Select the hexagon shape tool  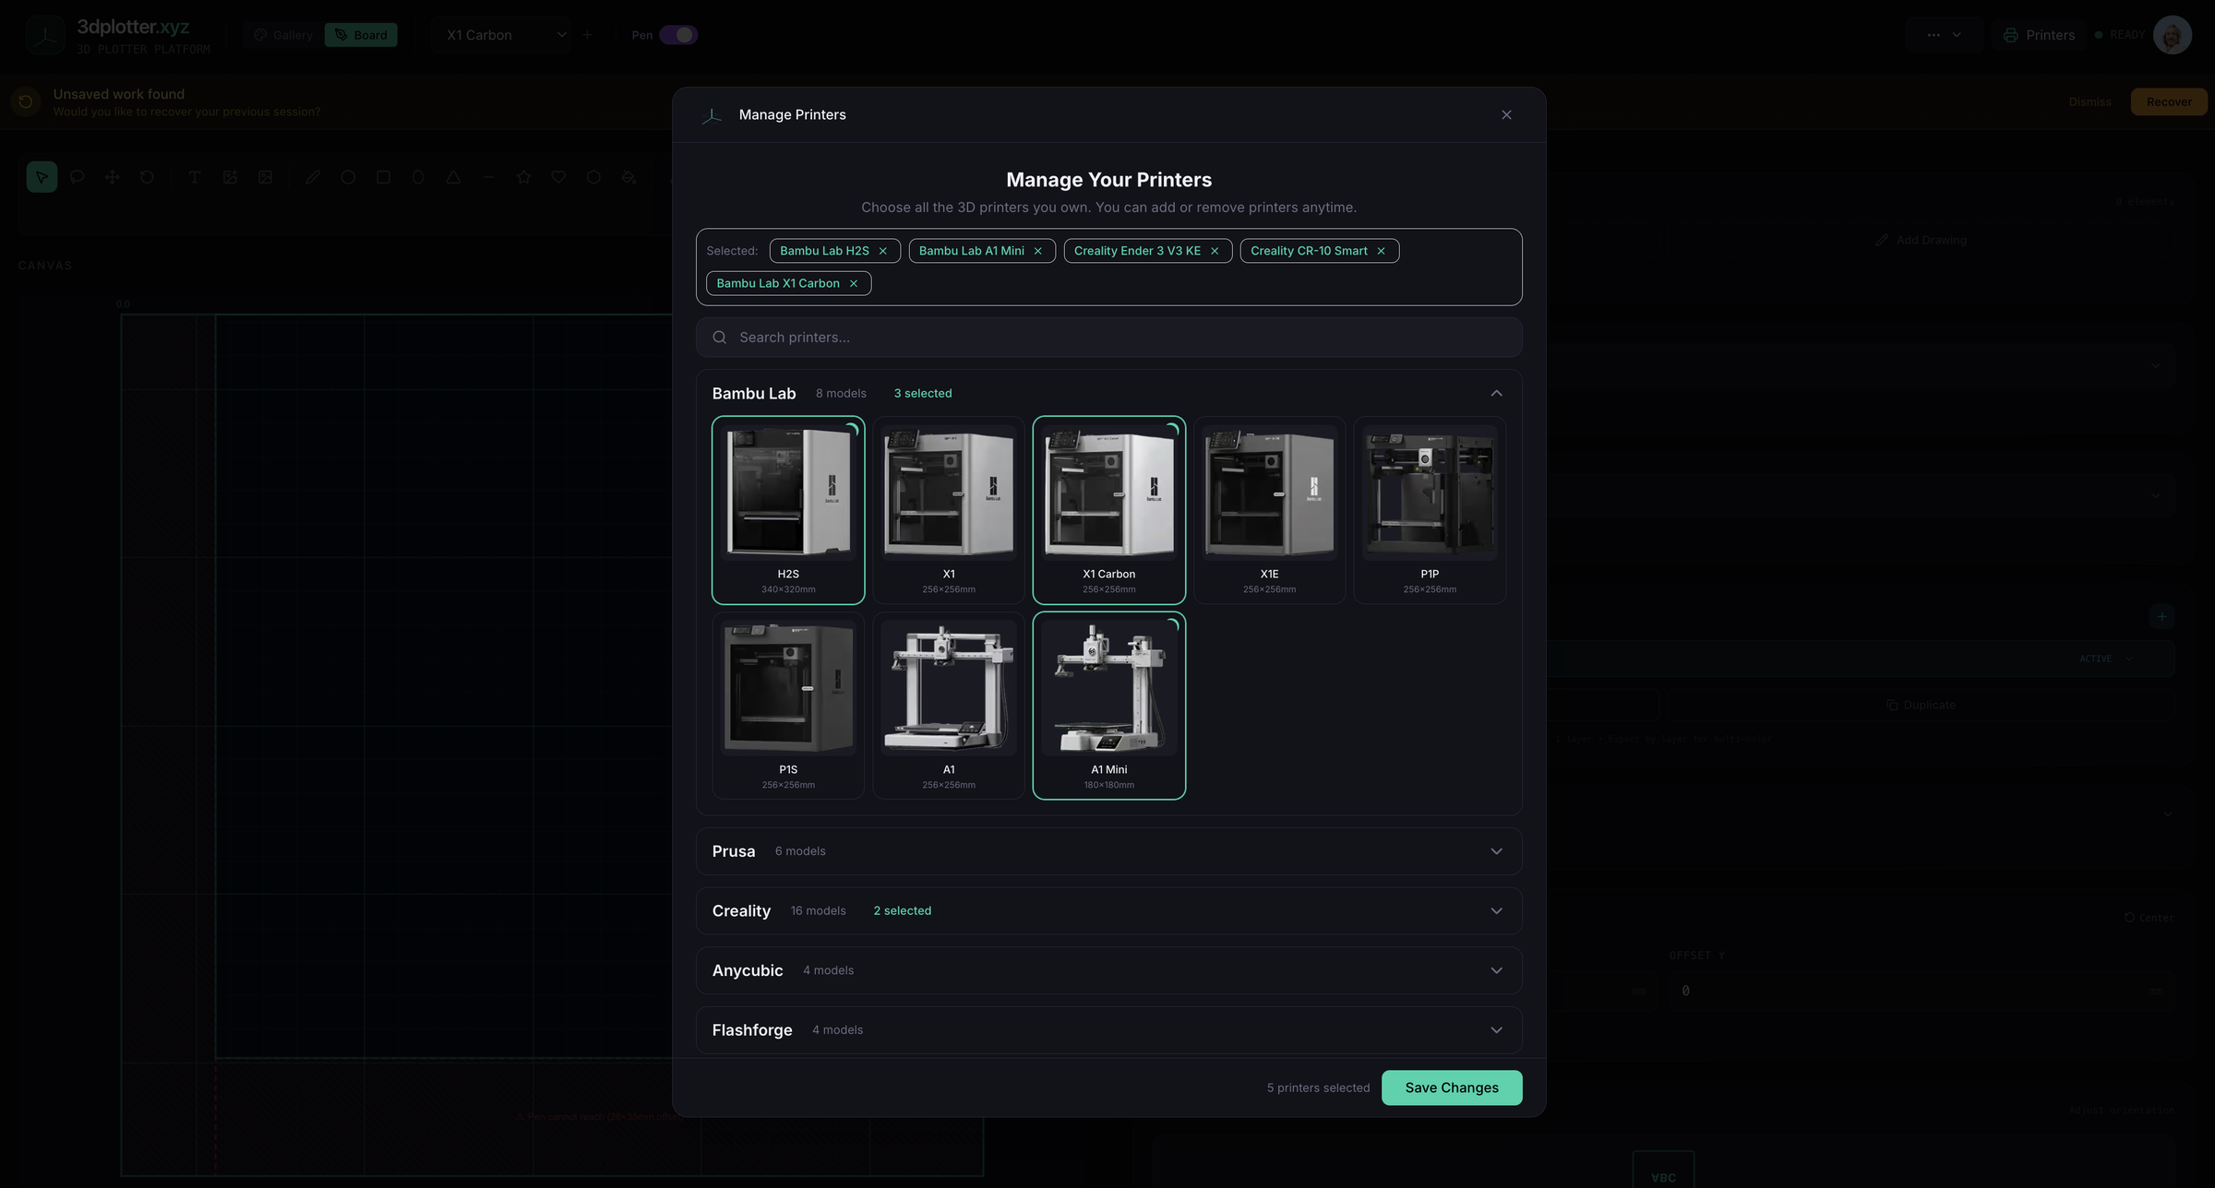[x=593, y=177]
